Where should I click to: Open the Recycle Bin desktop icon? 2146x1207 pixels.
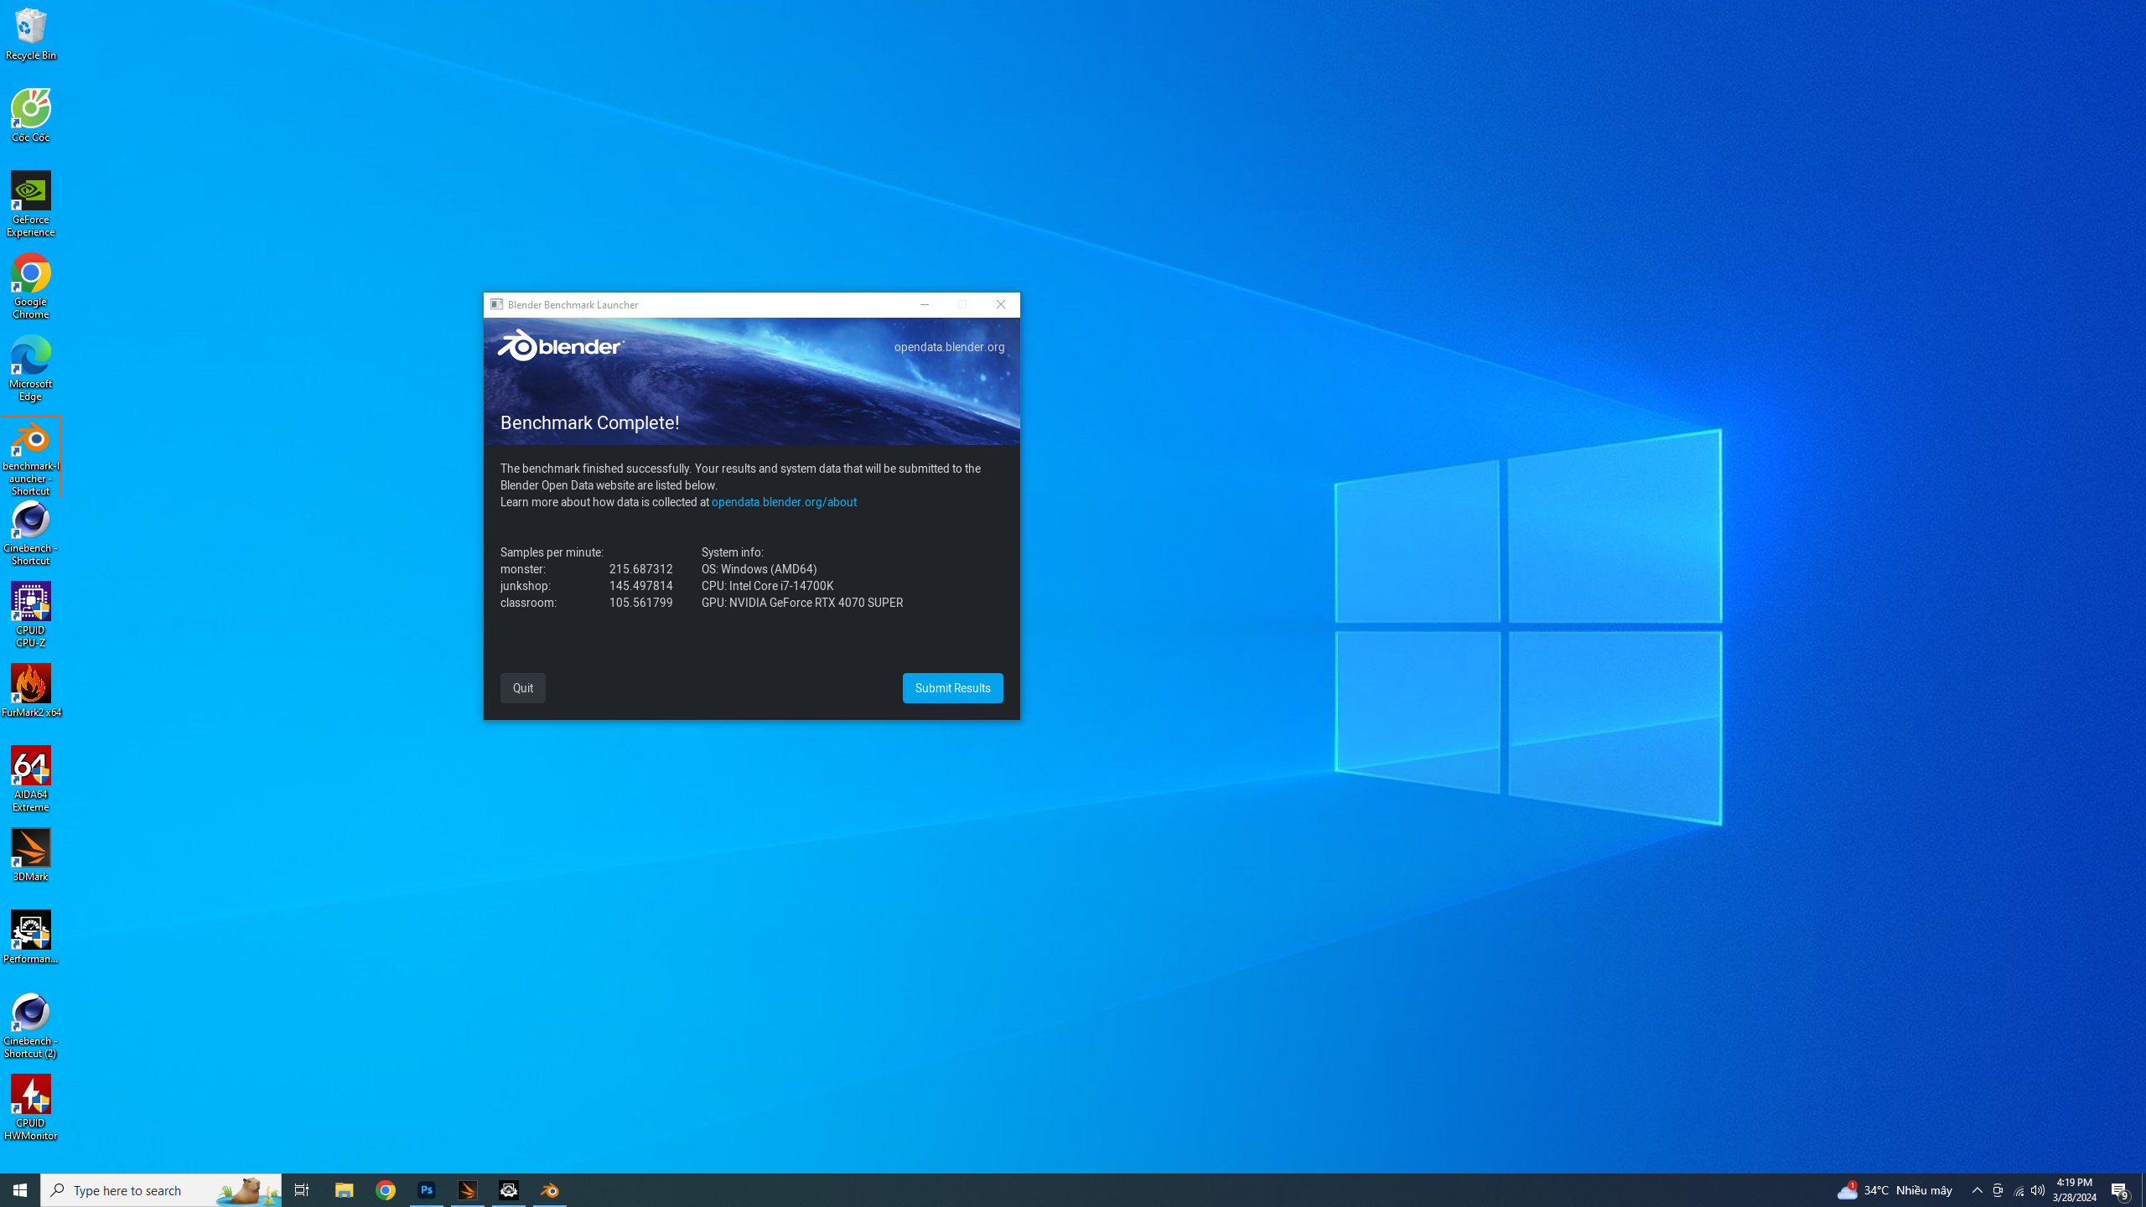(31, 34)
